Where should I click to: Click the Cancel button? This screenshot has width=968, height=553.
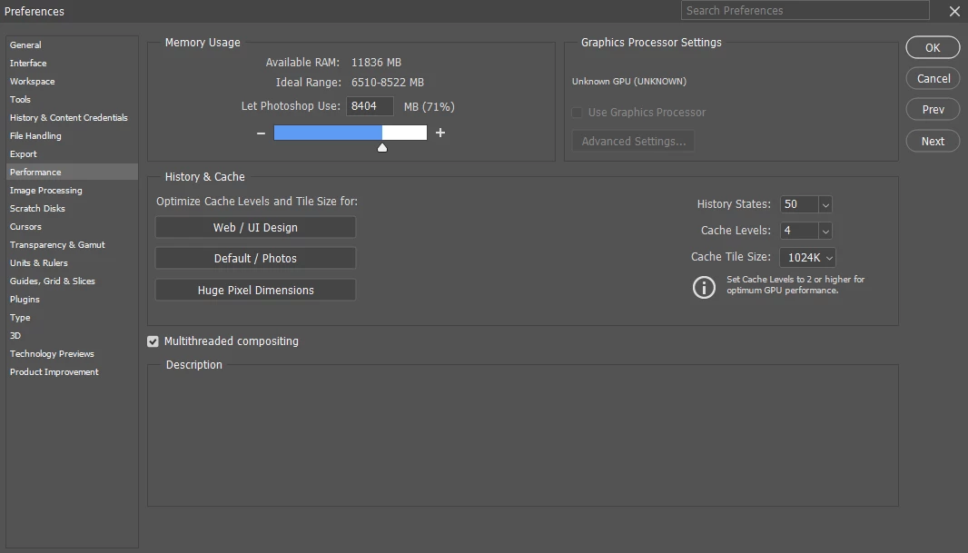933,78
